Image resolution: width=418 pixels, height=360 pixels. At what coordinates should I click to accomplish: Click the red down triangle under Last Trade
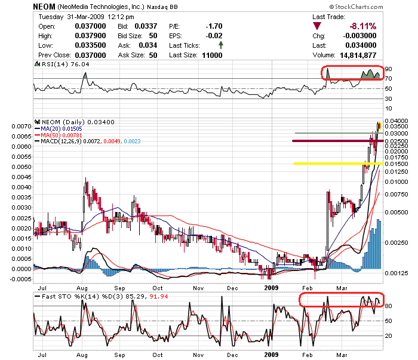(317, 26)
